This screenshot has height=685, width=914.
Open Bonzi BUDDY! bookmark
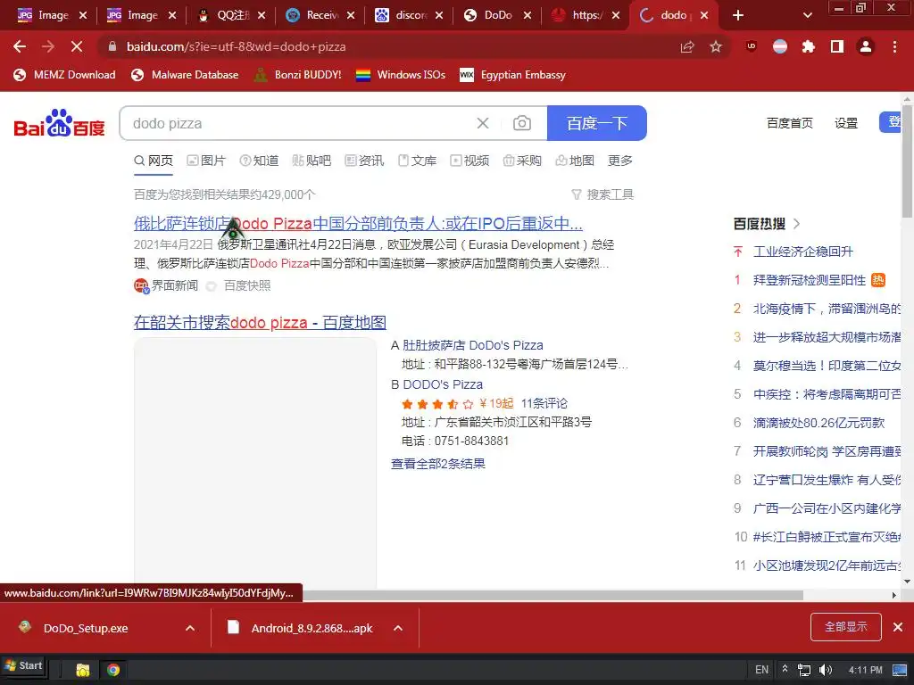(x=298, y=75)
